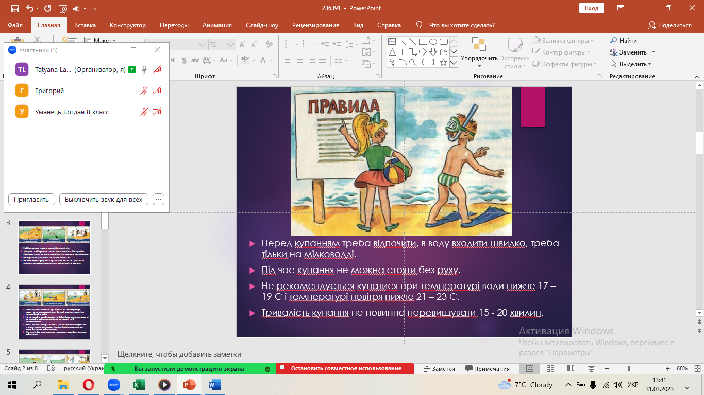Toggle the Заметки notes pane
The image size is (704, 395).
click(x=439, y=369)
